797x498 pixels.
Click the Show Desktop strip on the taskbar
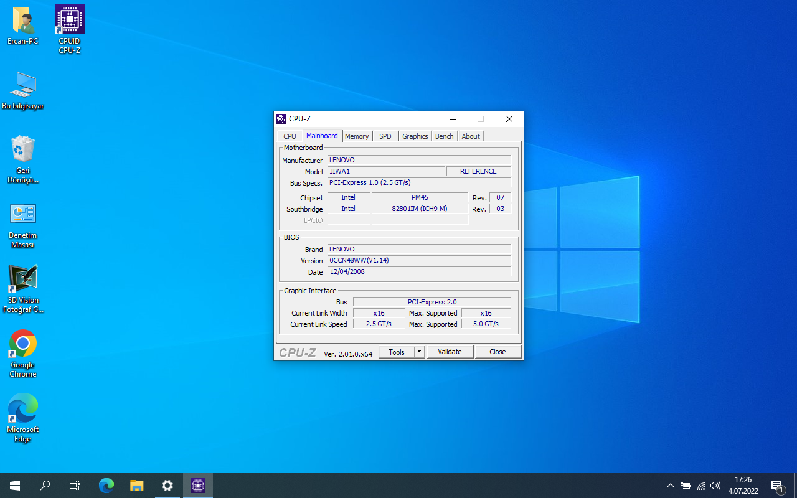click(795, 486)
